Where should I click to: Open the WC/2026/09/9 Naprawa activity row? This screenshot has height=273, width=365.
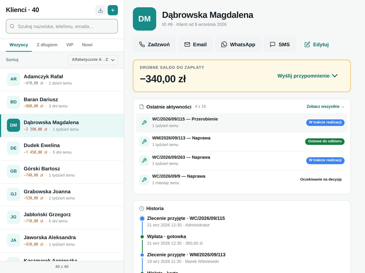coord(242,180)
